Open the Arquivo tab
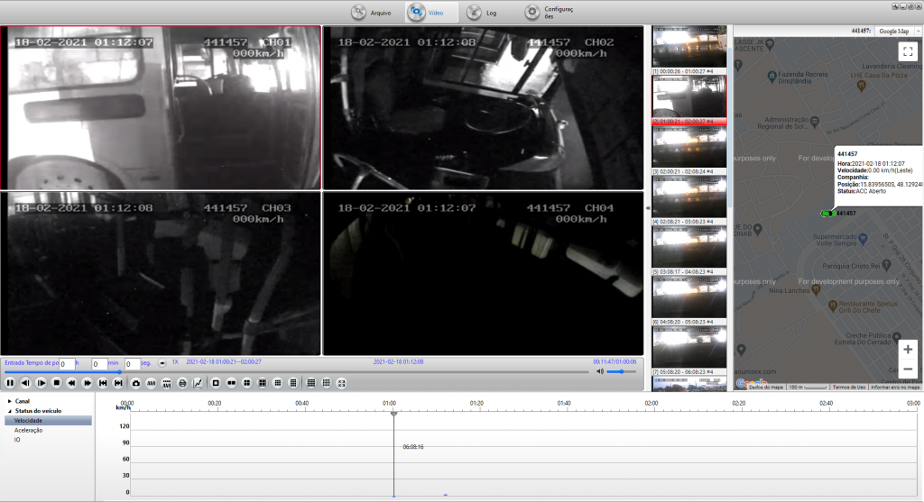 click(371, 13)
